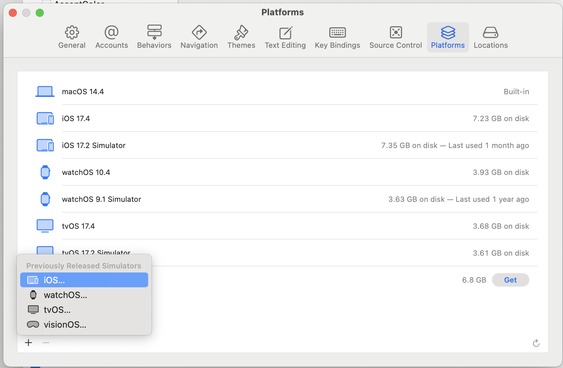
Task: Click the tvOS 17.2 Simulator display icon
Action: 45,251
